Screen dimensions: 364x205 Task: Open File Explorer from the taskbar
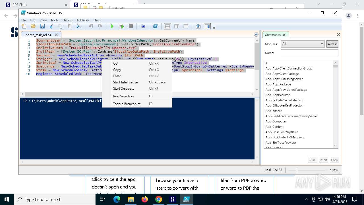coord(131,199)
